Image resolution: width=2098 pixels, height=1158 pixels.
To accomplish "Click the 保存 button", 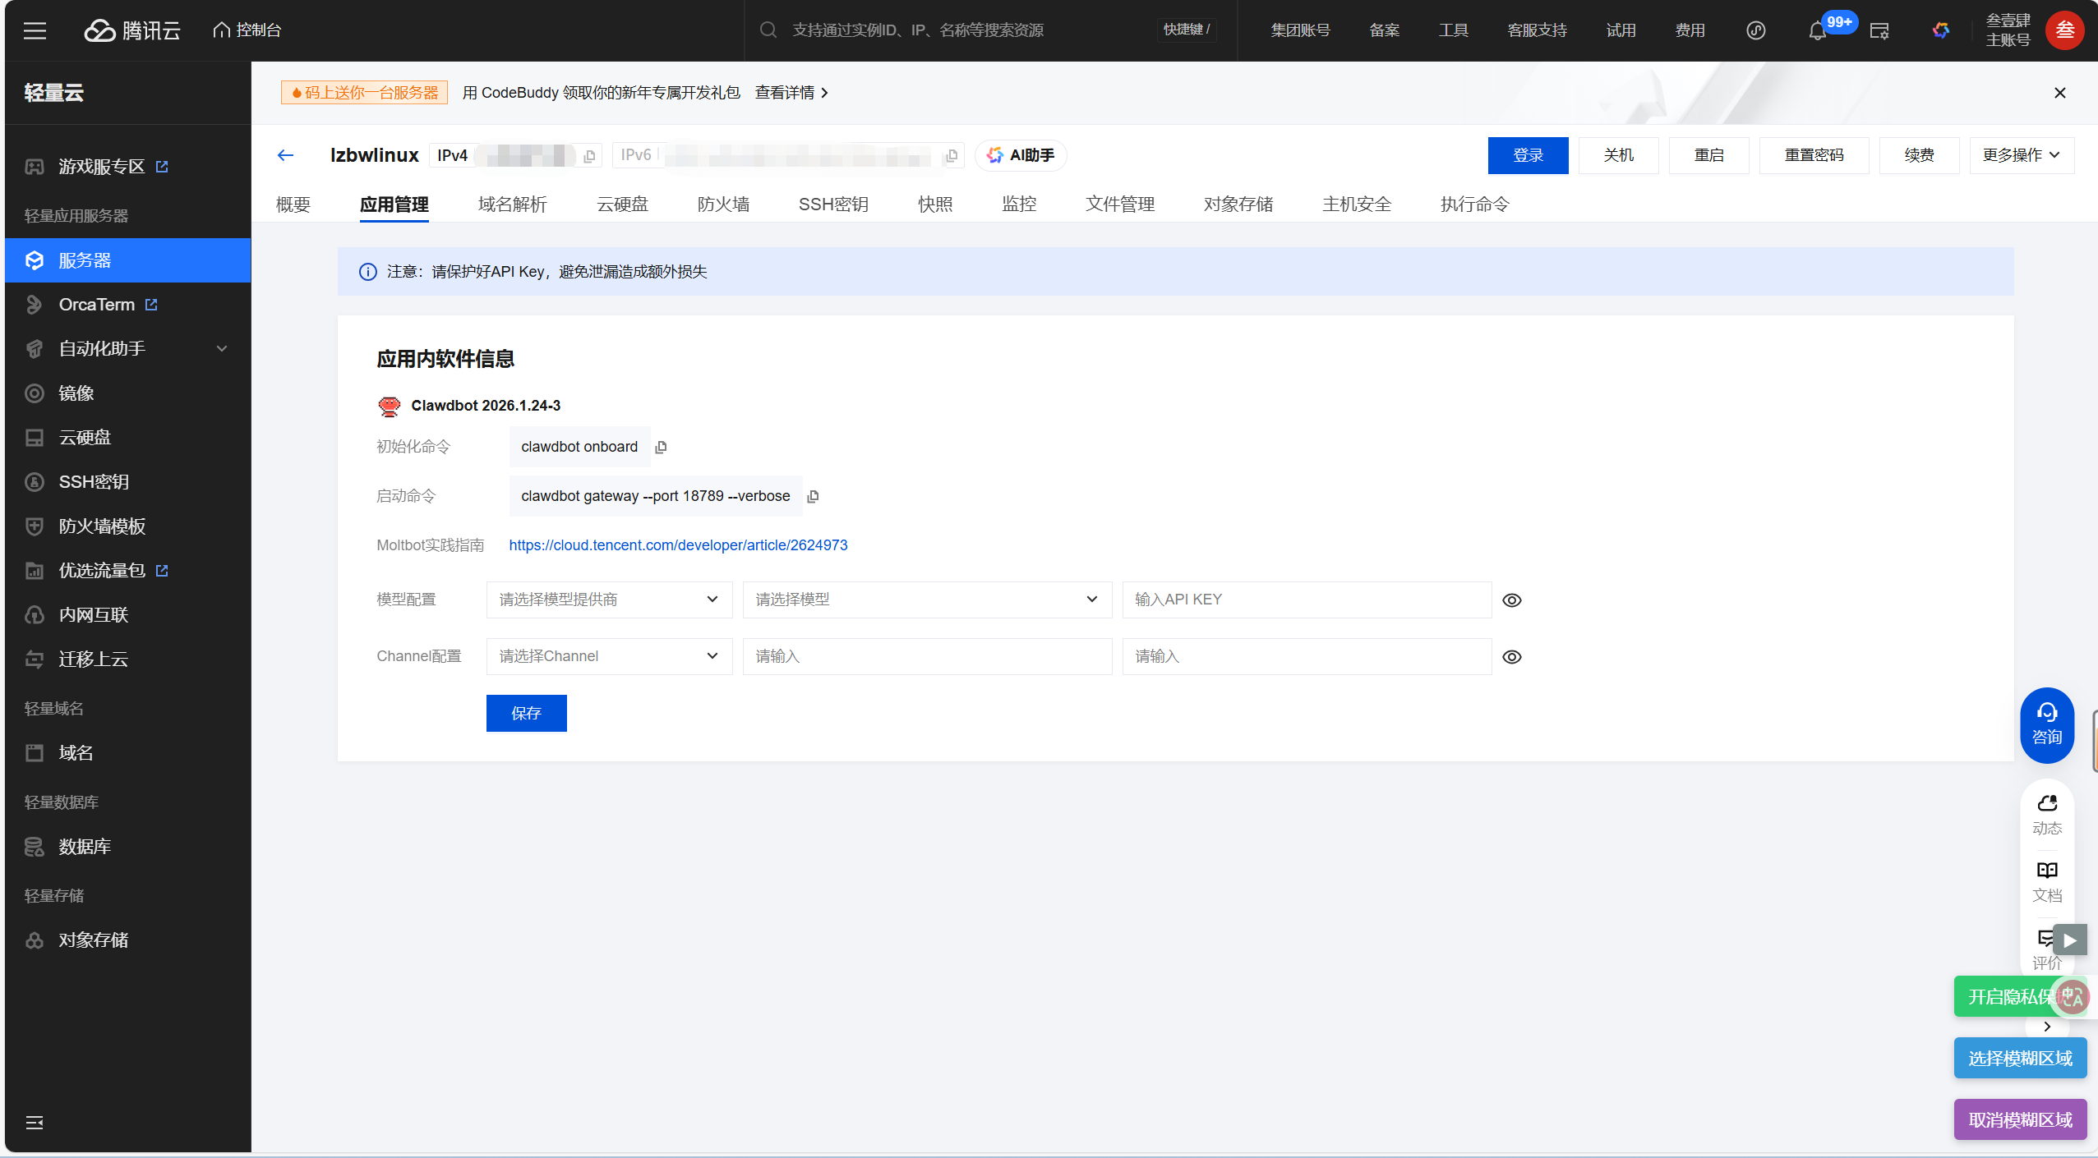I will 526,713.
